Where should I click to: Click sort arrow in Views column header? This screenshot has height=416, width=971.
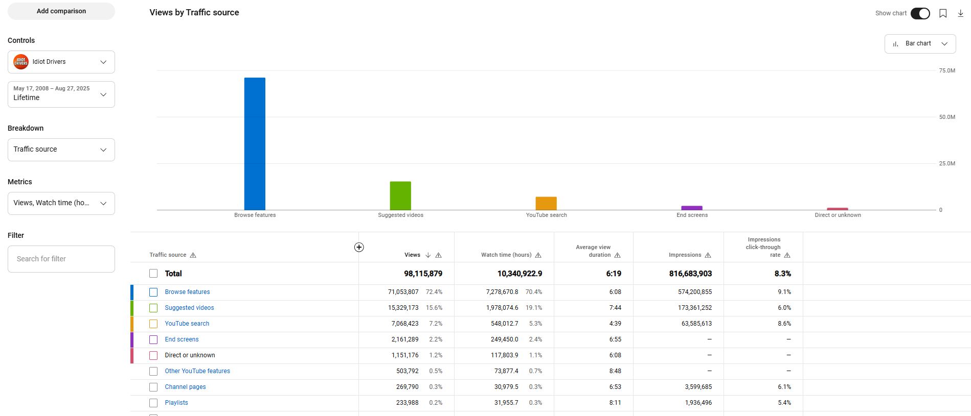tap(428, 255)
